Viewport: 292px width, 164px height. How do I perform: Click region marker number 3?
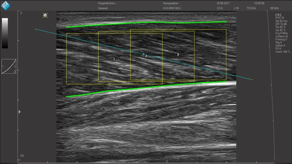(178, 54)
